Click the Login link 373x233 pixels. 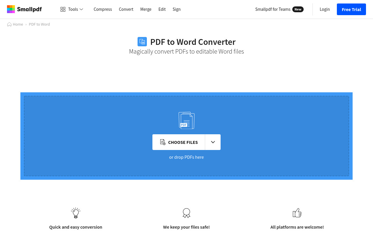pyautogui.click(x=325, y=9)
